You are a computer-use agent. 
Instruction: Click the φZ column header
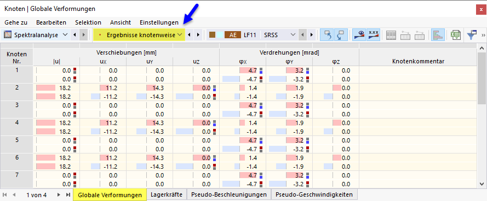click(336, 61)
